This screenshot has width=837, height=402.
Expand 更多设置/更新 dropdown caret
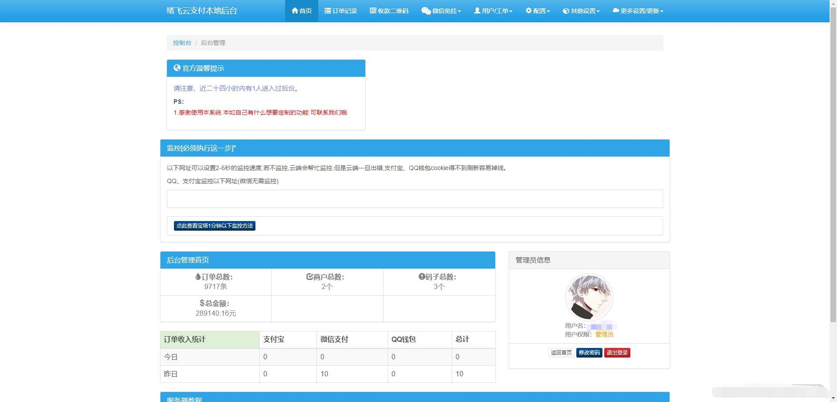tap(662, 11)
